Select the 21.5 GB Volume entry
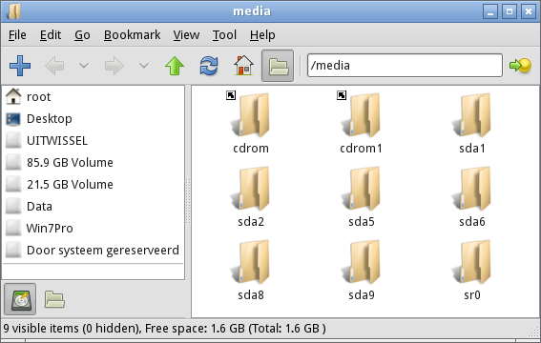 [94, 185]
